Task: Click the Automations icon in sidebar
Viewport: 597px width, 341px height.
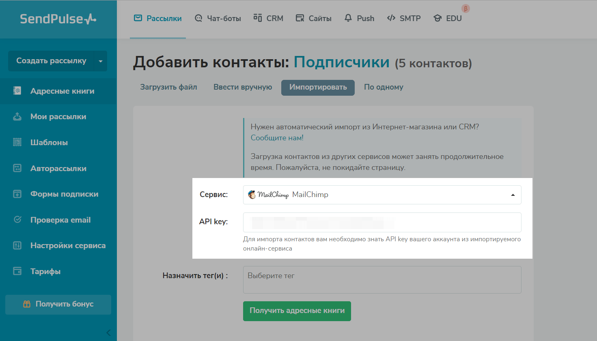Action: (x=17, y=168)
